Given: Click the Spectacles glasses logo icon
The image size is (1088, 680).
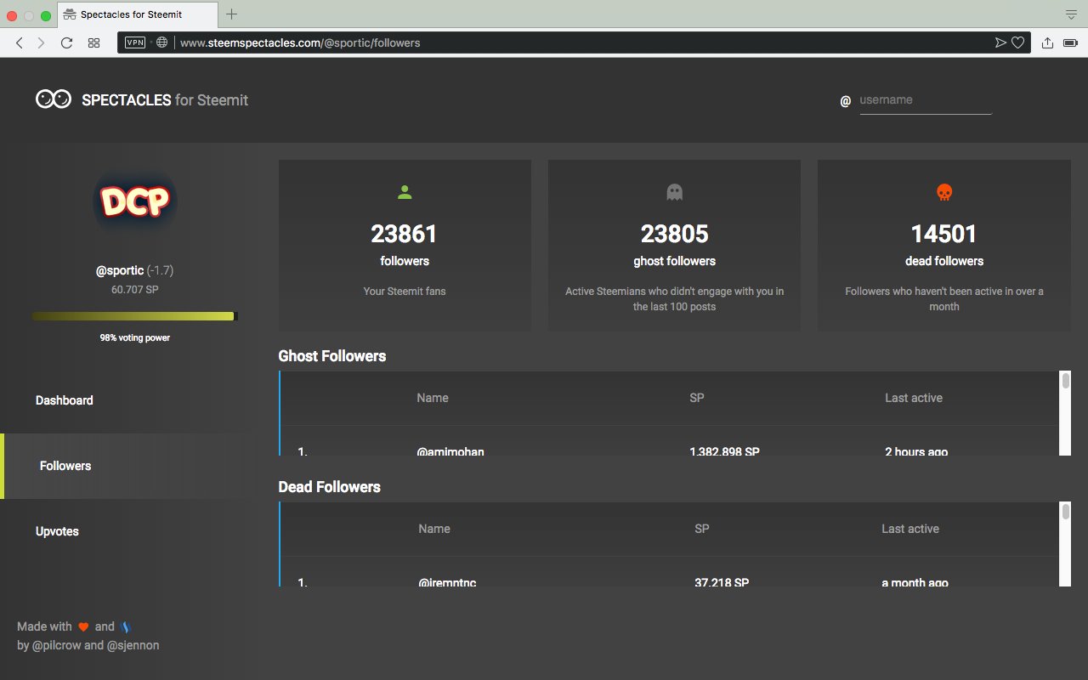Looking at the screenshot, I should click(54, 99).
